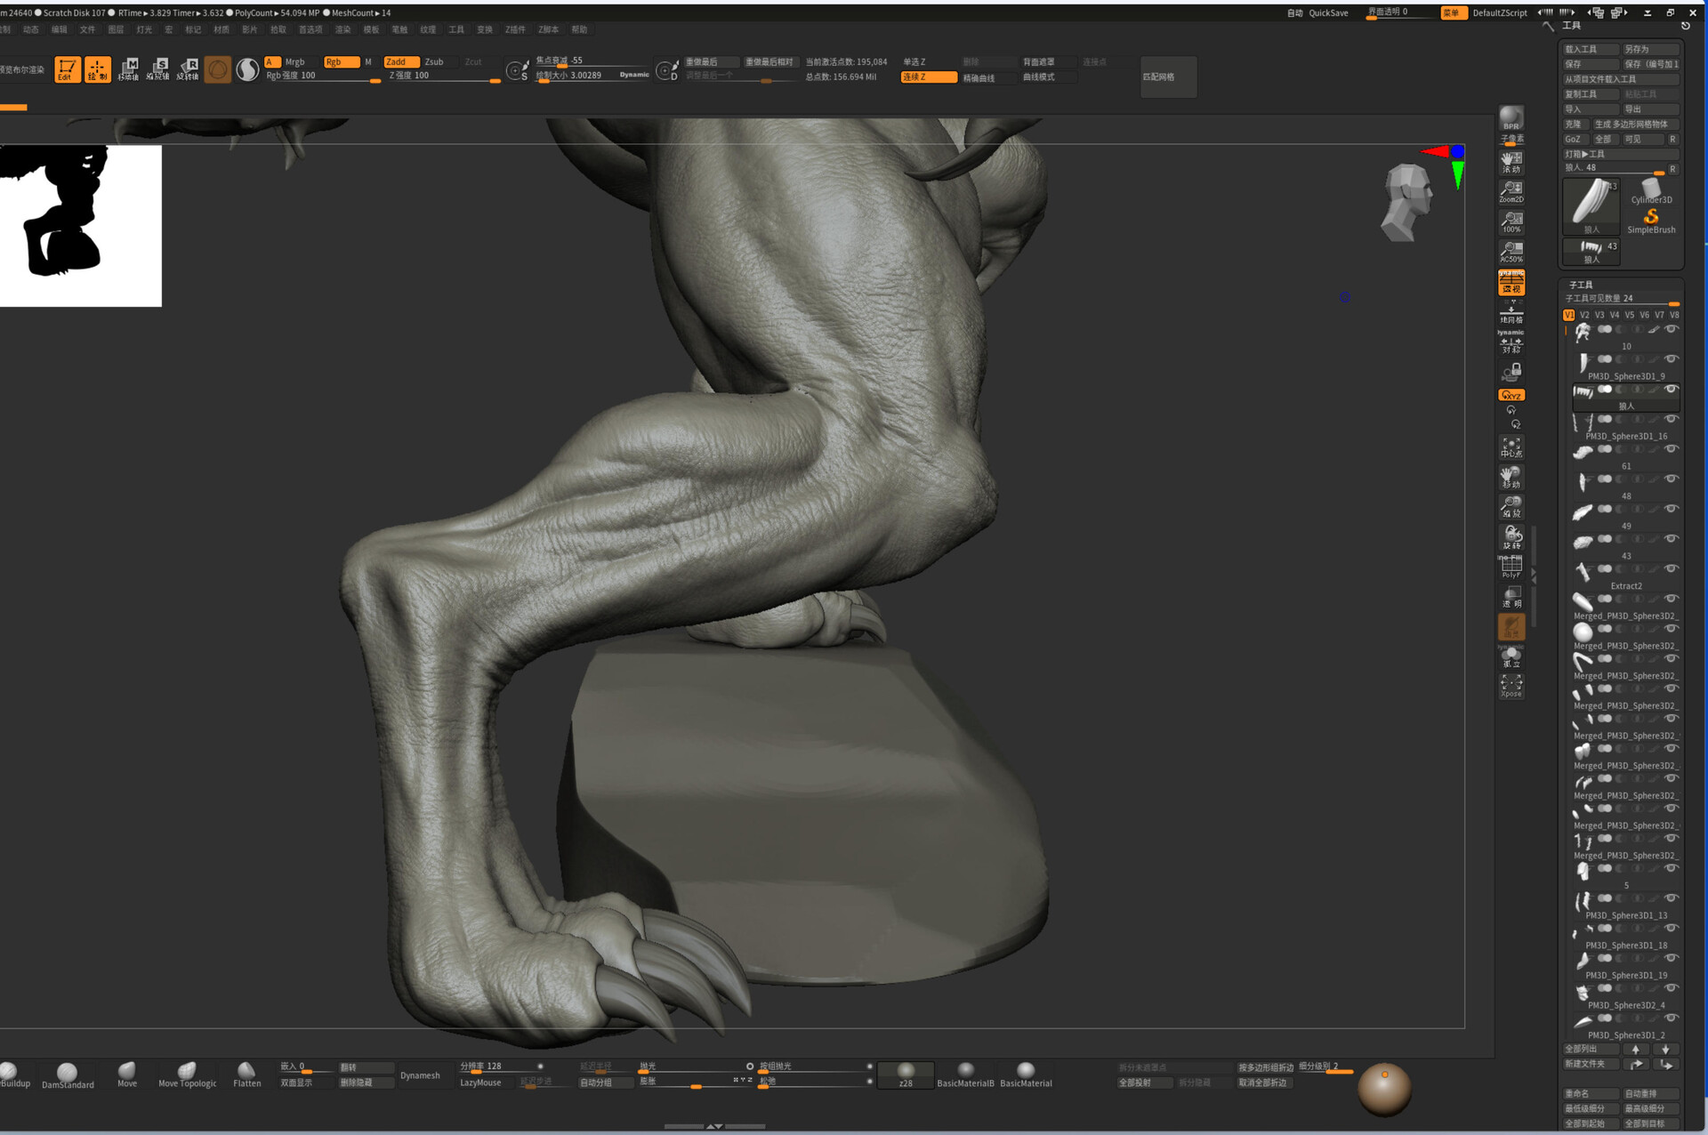Click the PolyF wireframe display icon
Image resolution: width=1708 pixels, height=1135 pixels.
tap(1511, 566)
